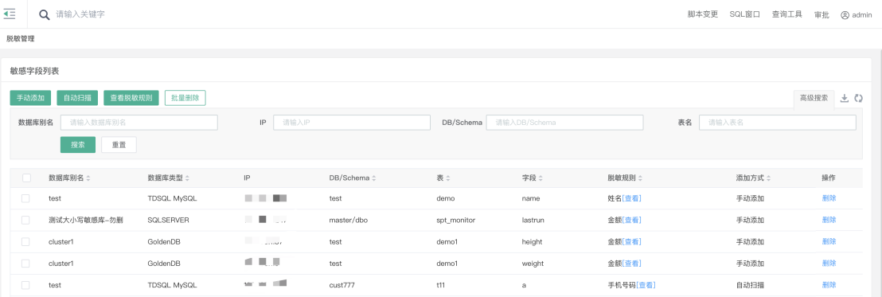Image resolution: width=882 pixels, height=297 pixels.
Task: Click 手动添加 button
Action: coord(31,98)
